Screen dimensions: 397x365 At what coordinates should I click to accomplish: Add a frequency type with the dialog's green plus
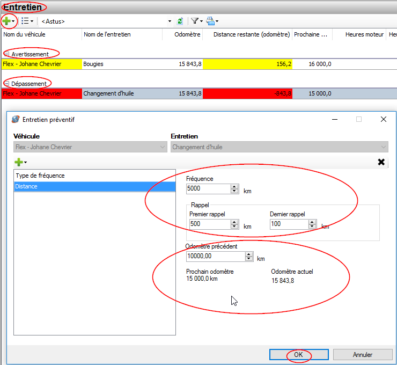tap(19, 162)
